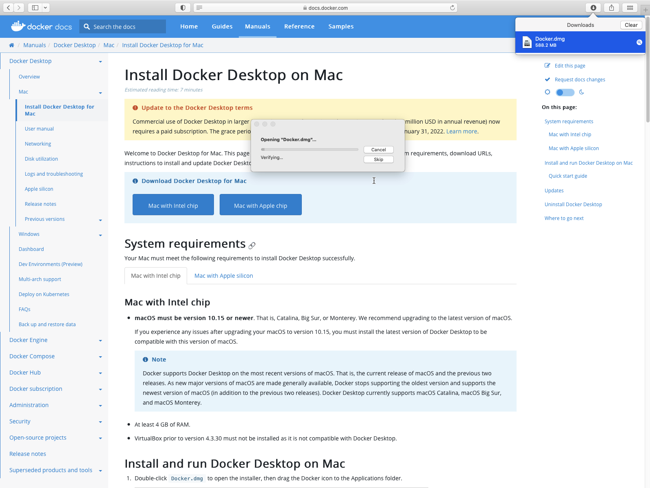The width and height of the screenshot is (650, 488).
Task: Expand Previous versions in sidebar
Action: 100,220
